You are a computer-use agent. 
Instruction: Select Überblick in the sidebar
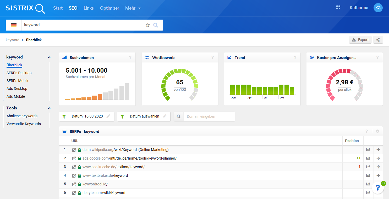click(x=14, y=65)
